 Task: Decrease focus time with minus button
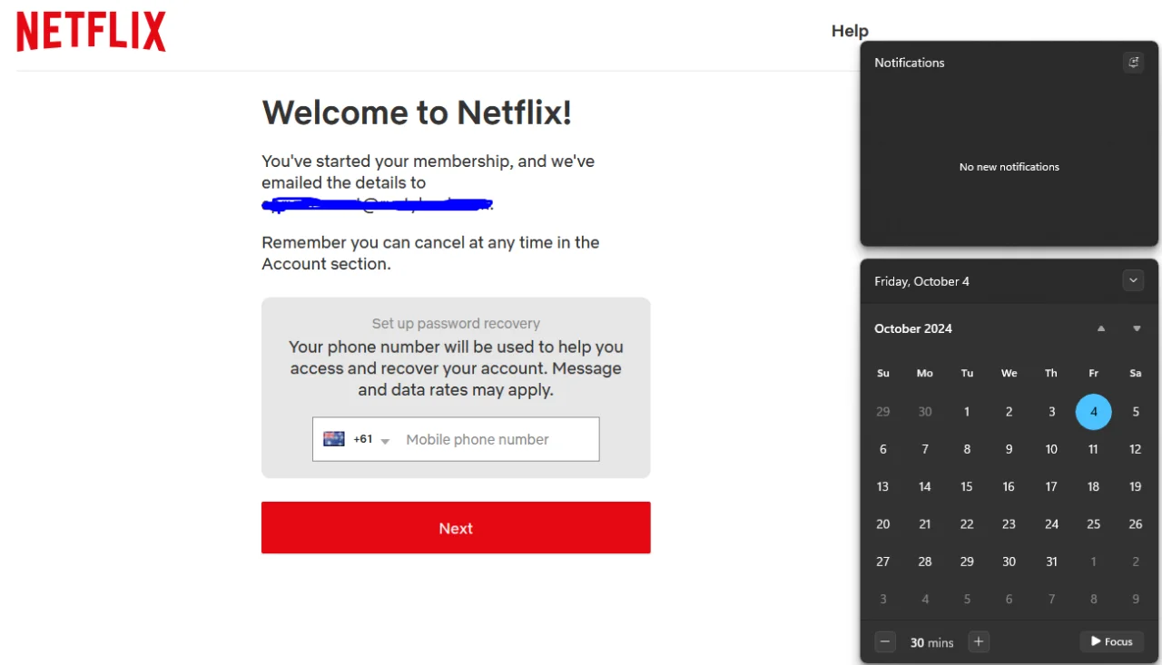click(x=885, y=641)
